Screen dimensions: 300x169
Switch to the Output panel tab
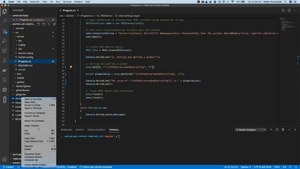coord(80,130)
